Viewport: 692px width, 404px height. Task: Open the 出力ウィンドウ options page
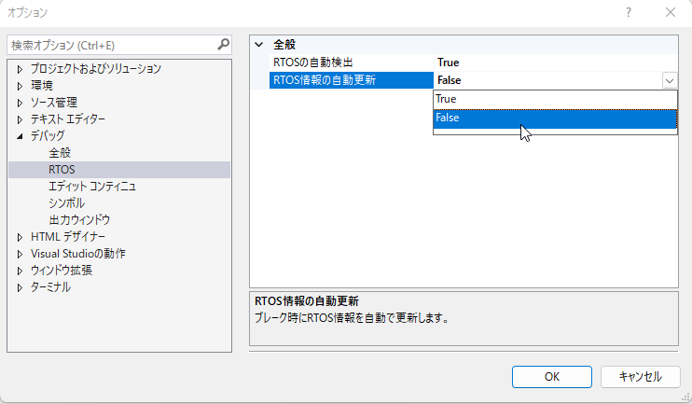(79, 220)
